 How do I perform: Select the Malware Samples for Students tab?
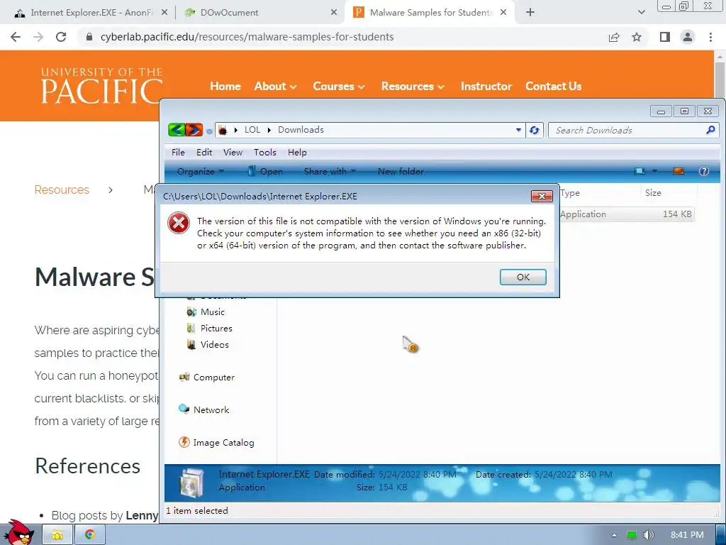[428, 13]
